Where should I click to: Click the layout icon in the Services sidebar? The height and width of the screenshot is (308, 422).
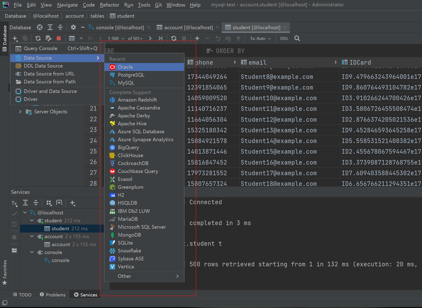[x=14, y=250]
